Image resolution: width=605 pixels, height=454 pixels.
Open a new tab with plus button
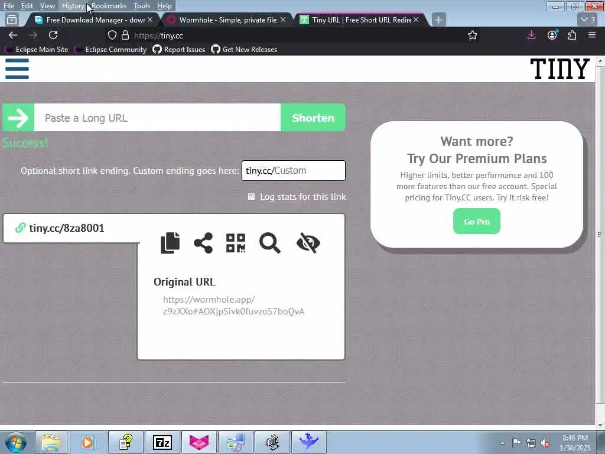[439, 20]
